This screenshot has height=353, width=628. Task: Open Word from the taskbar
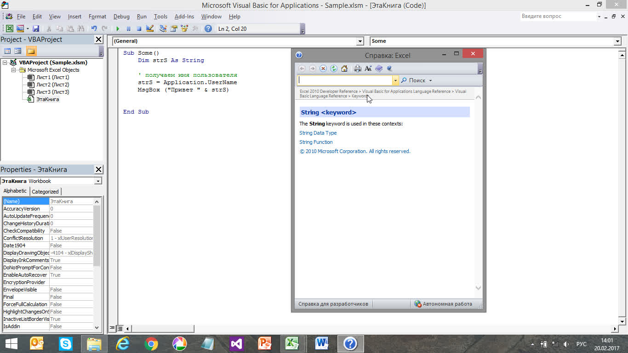[322, 343]
